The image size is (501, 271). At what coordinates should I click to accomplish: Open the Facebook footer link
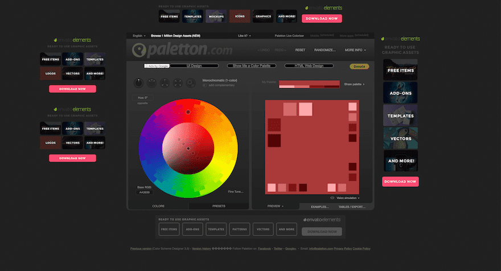coord(264,249)
